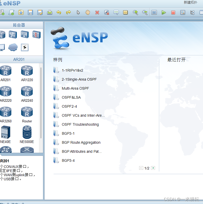Click the Save As icon with pencil

click(40, 12)
